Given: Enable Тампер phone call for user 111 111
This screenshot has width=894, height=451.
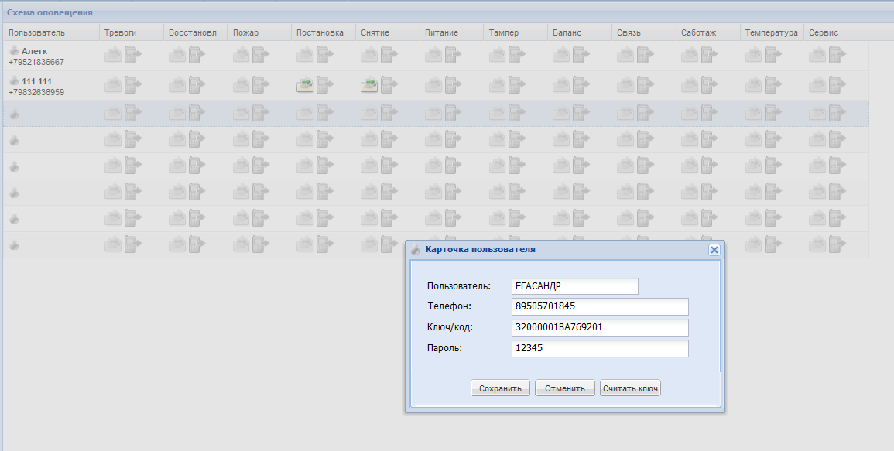Looking at the screenshot, I should coord(517,85).
